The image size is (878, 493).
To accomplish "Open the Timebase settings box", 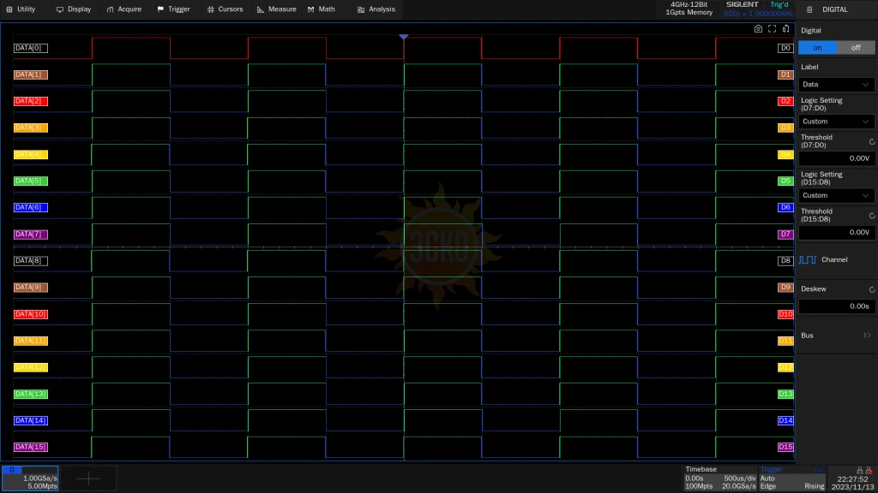I will [720, 478].
